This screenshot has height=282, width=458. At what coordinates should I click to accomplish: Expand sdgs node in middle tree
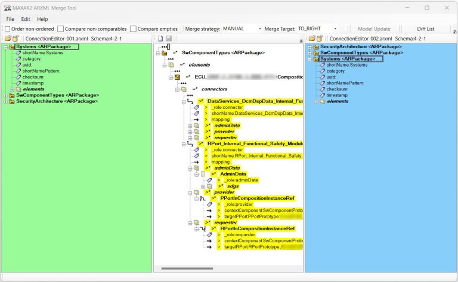(203, 186)
